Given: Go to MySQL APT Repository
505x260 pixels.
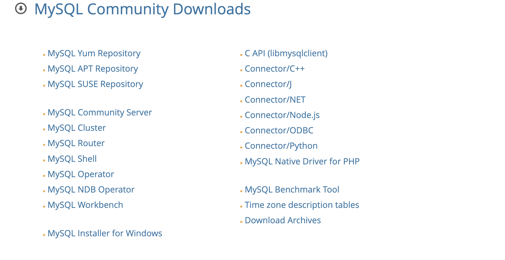Looking at the screenshot, I should point(93,69).
